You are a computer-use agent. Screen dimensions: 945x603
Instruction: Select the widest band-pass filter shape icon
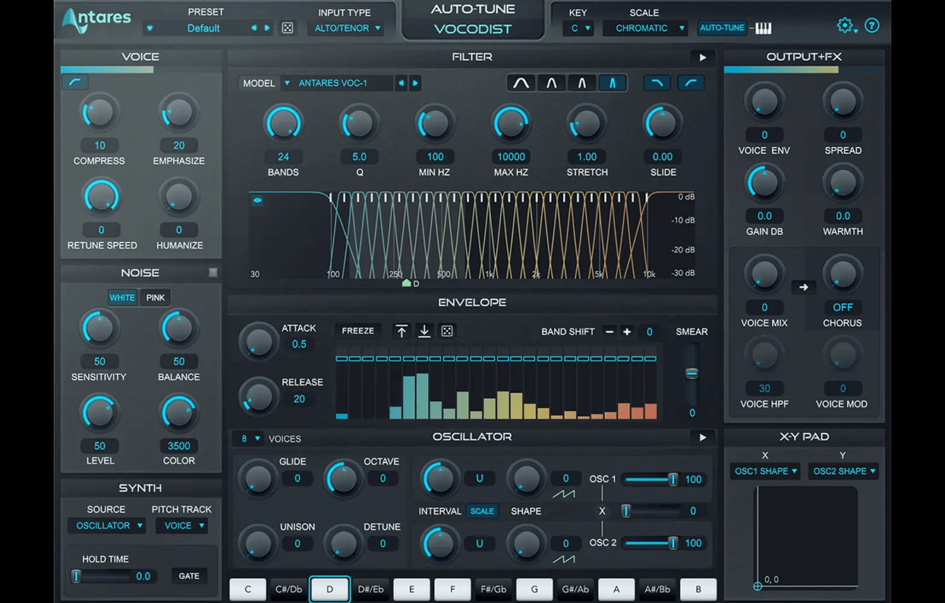(521, 84)
